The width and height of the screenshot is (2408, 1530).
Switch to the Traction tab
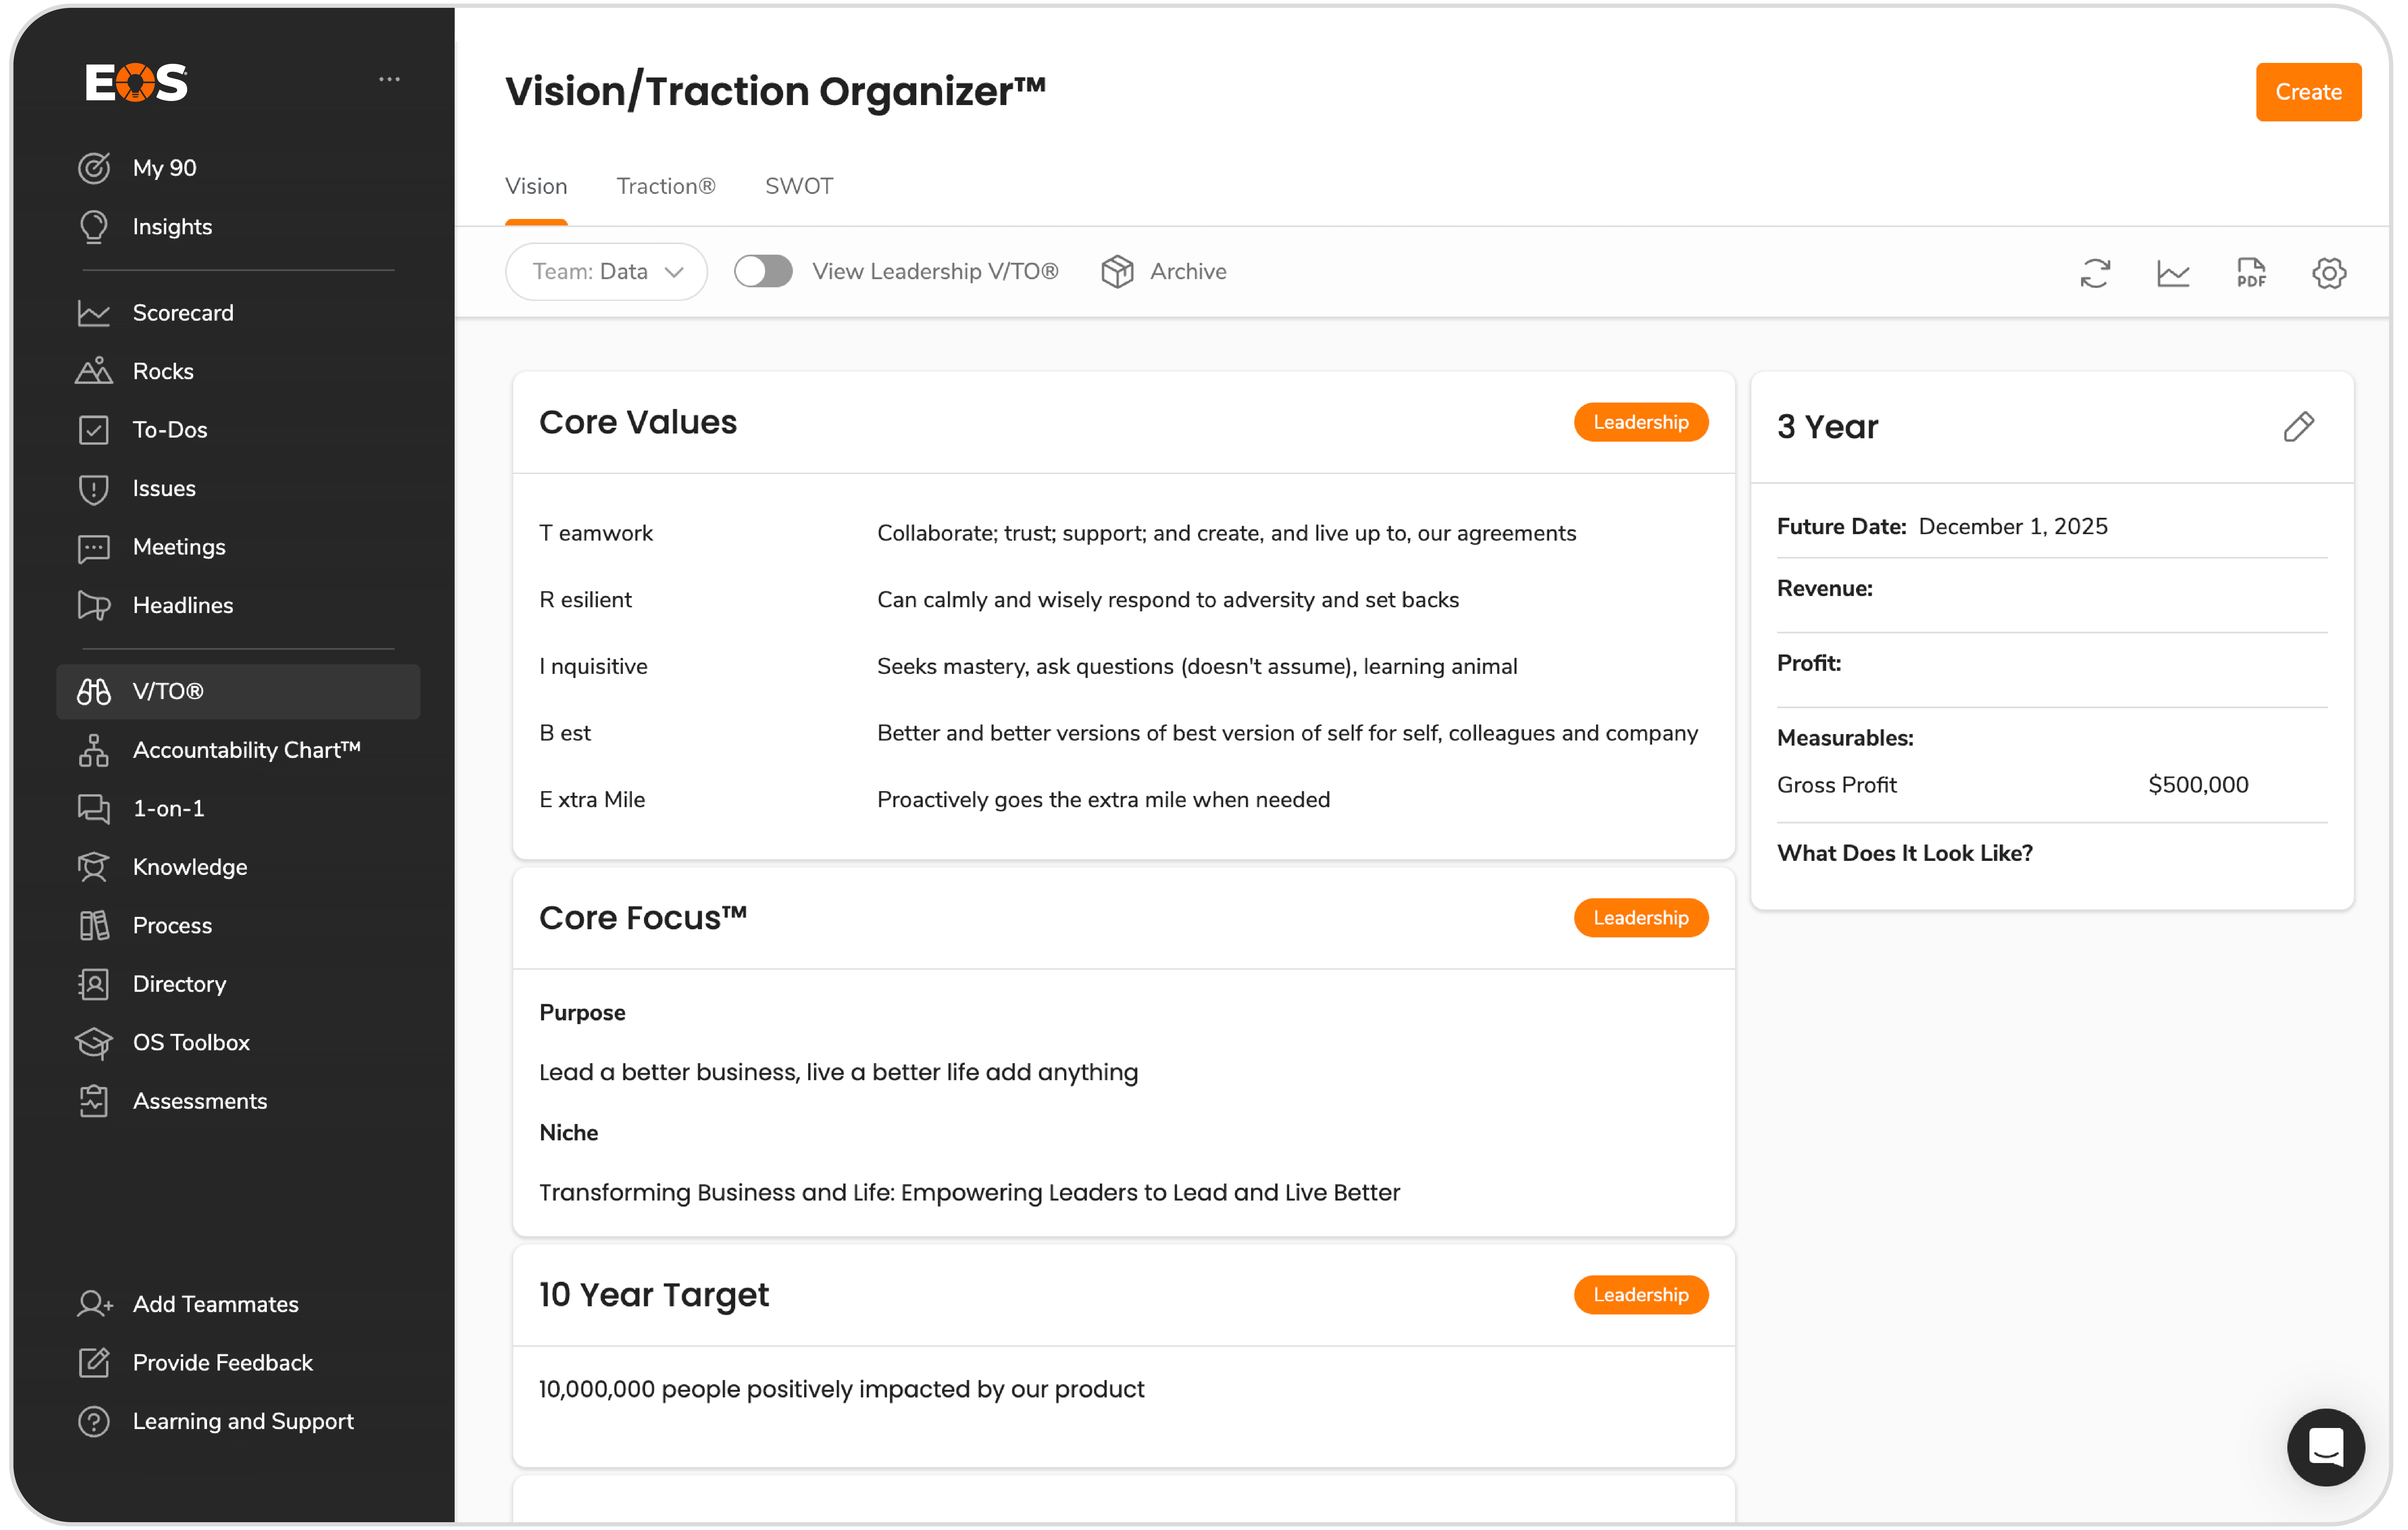tap(665, 186)
